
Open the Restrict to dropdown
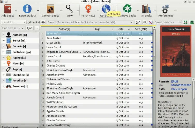click(13, 22)
